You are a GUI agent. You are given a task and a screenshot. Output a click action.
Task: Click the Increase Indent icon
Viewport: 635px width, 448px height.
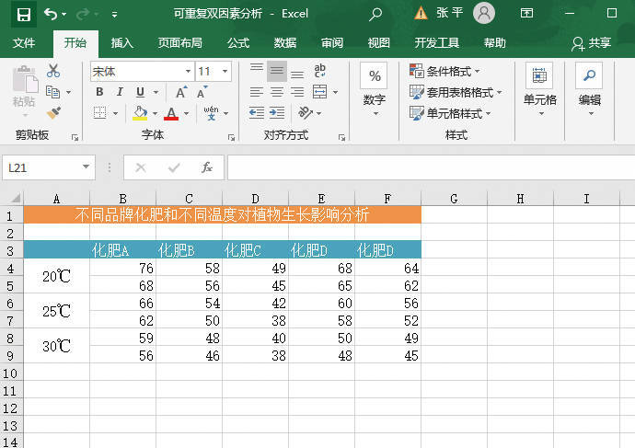(x=277, y=112)
